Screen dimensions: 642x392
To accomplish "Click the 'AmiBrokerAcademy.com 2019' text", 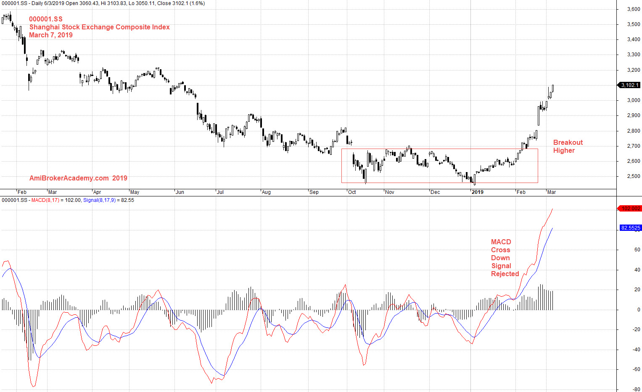I will [78, 178].
